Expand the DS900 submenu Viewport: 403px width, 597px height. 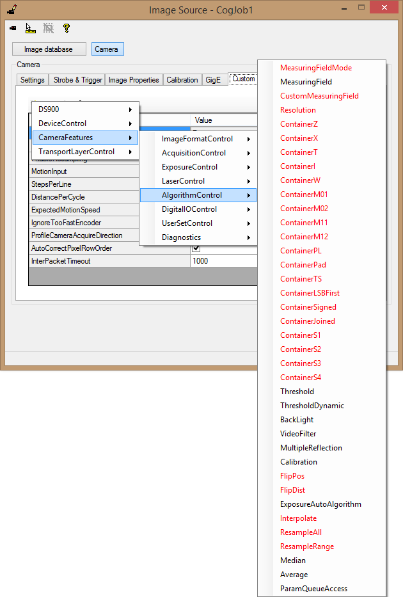point(85,109)
